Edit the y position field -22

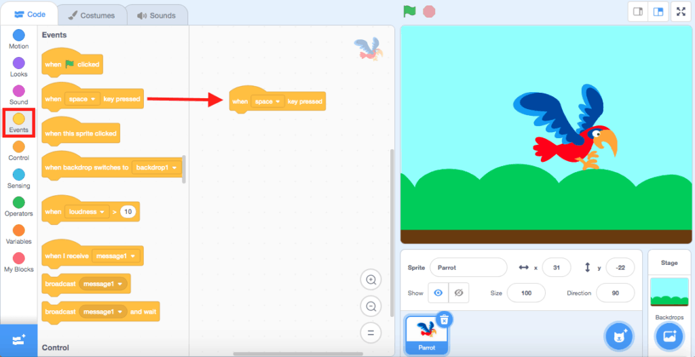(x=620, y=268)
